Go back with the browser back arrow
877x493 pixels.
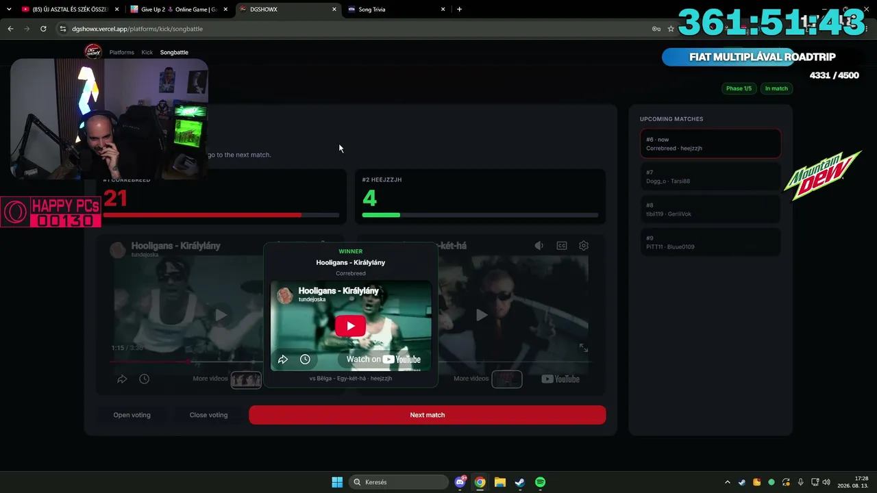10,29
